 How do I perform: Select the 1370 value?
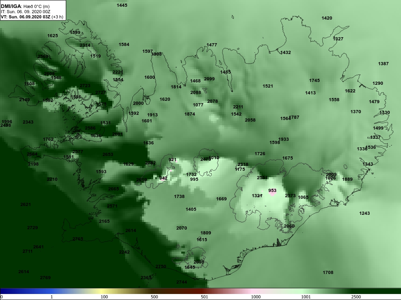point(356,112)
